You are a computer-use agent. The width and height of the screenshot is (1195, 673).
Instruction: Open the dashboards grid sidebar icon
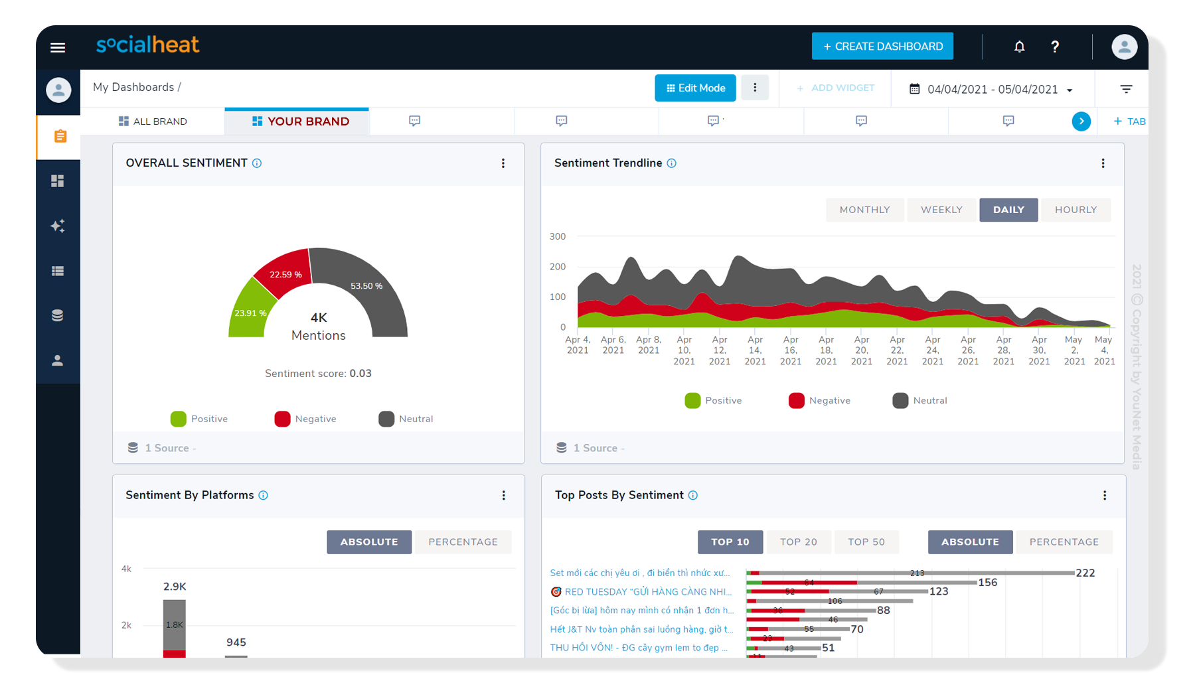(58, 181)
